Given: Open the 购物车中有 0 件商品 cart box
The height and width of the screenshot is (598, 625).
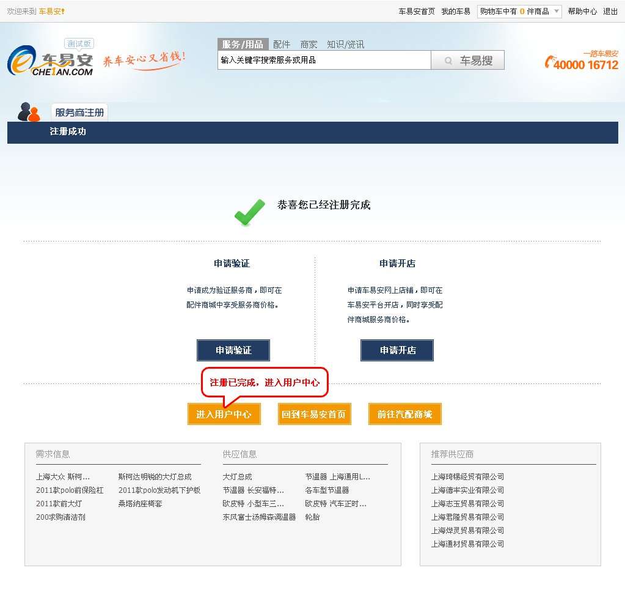Looking at the screenshot, I should tap(519, 11).
